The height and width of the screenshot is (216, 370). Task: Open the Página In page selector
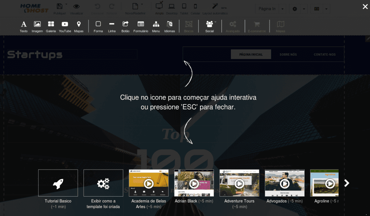coord(267,9)
